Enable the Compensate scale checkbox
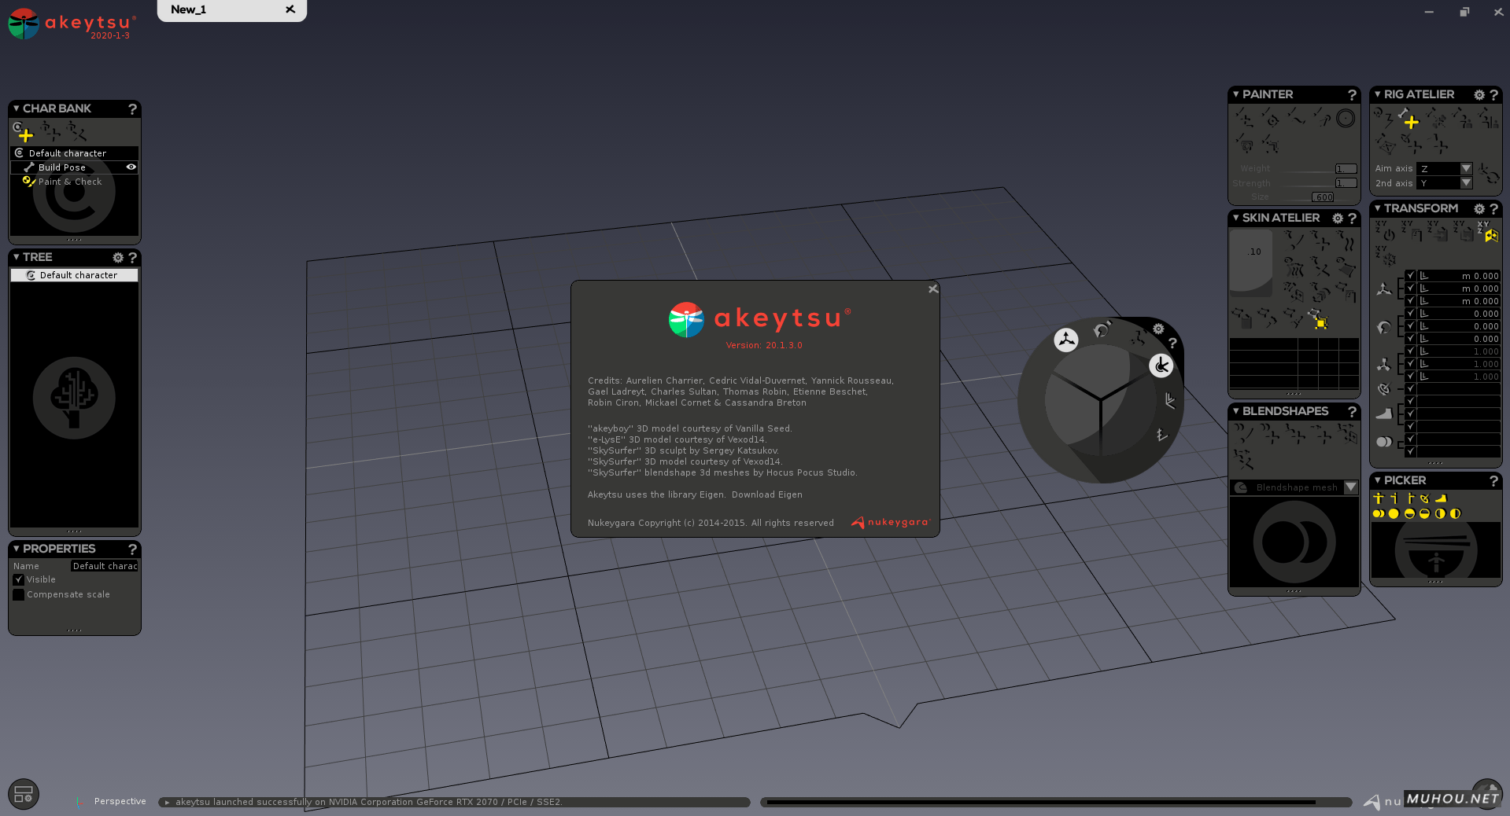Image resolution: width=1510 pixels, height=816 pixels. (18, 594)
